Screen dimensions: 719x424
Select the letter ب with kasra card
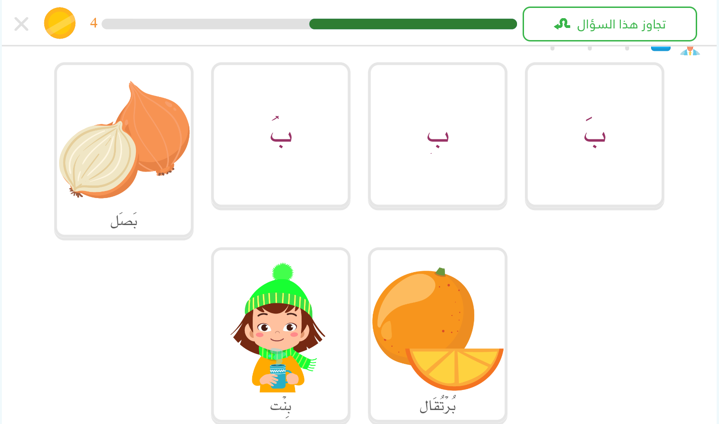tap(437, 136)
